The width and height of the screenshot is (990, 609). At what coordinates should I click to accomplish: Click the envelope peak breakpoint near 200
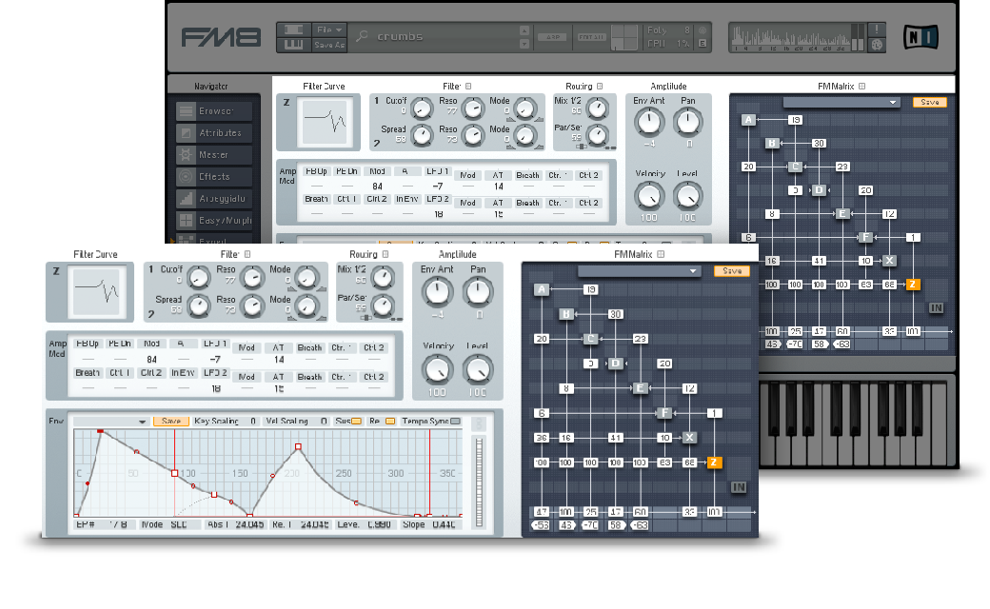click(x=298, y=447)
